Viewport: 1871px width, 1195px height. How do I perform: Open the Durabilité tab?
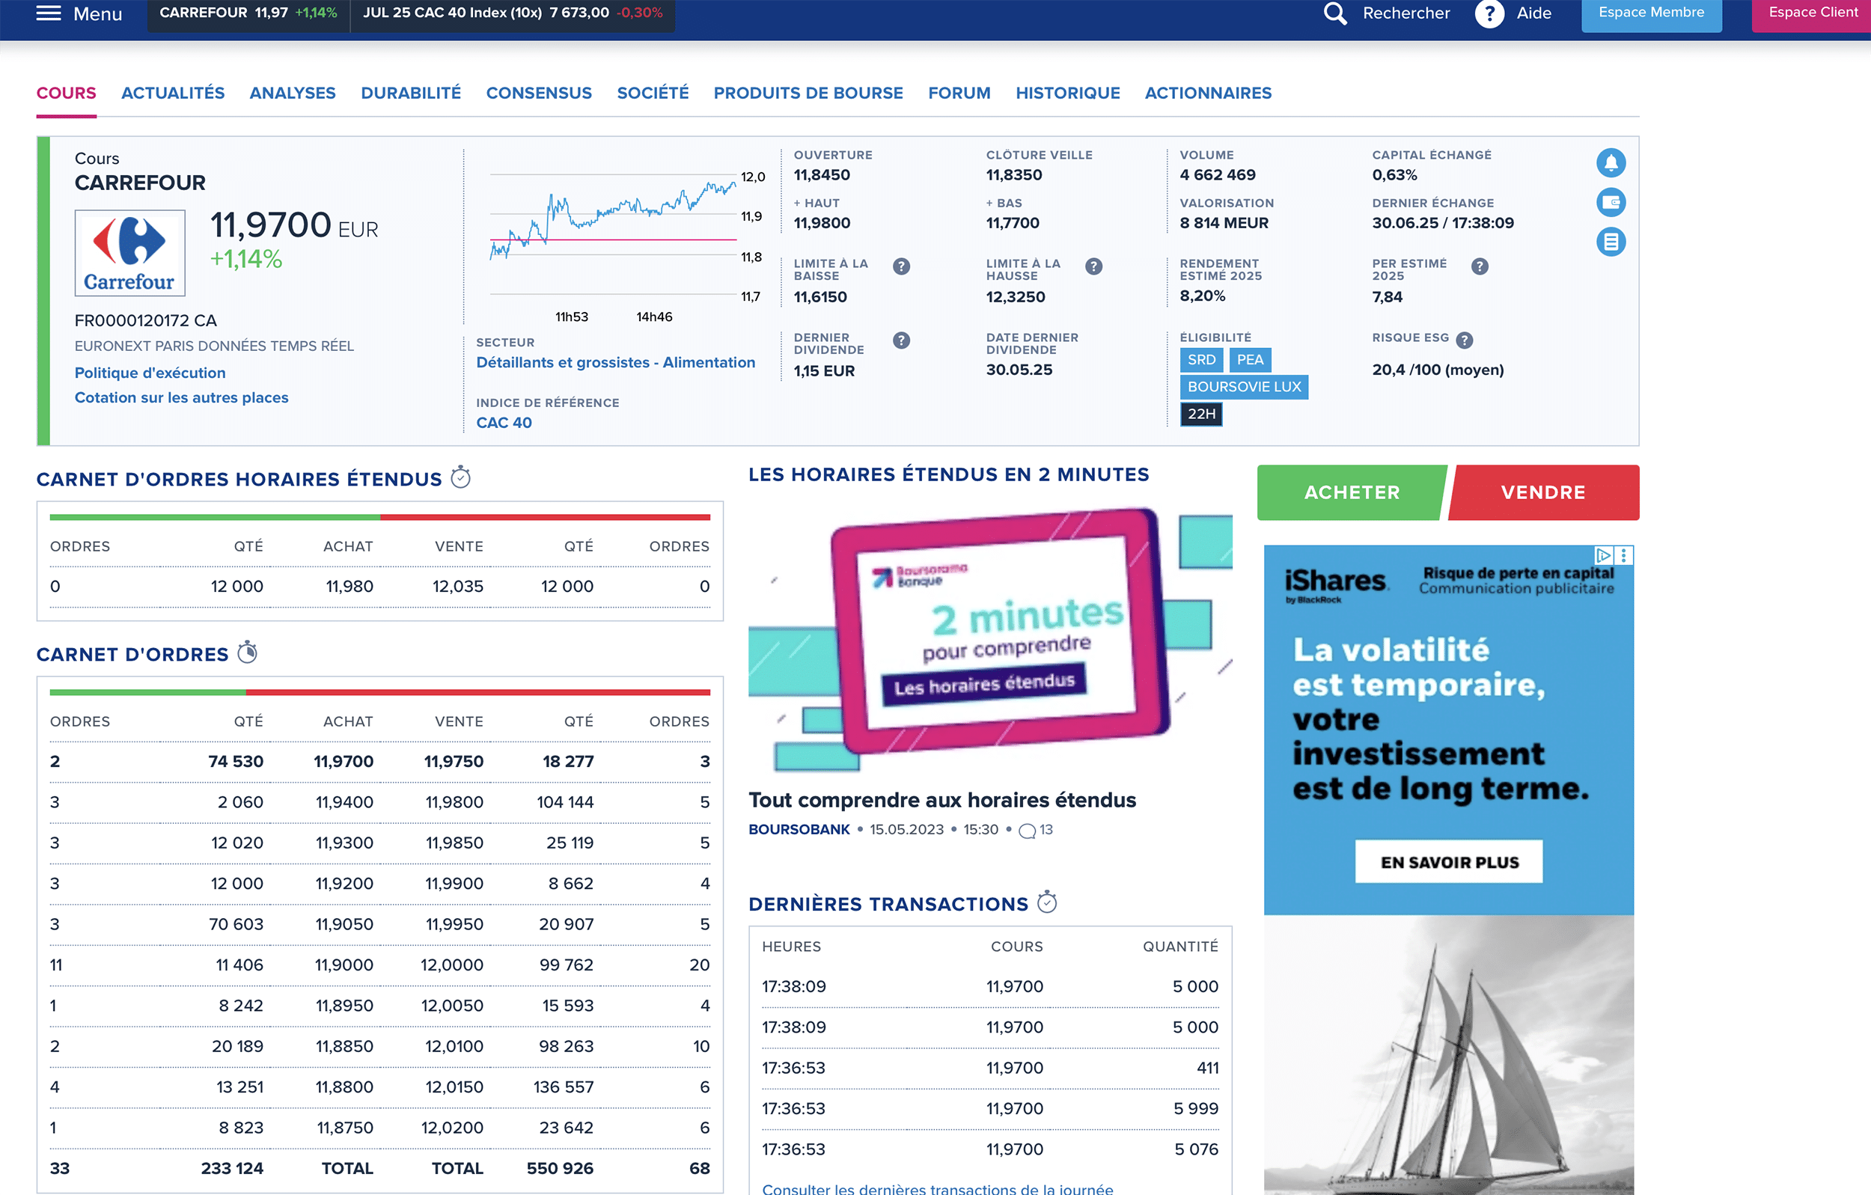(x=410, y=93)
